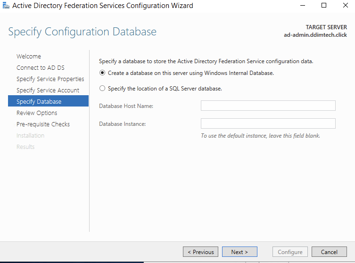The height and width of the screenshot is (263, 355).
Task: Click the Database Host Name field
Action: [268, 106]
